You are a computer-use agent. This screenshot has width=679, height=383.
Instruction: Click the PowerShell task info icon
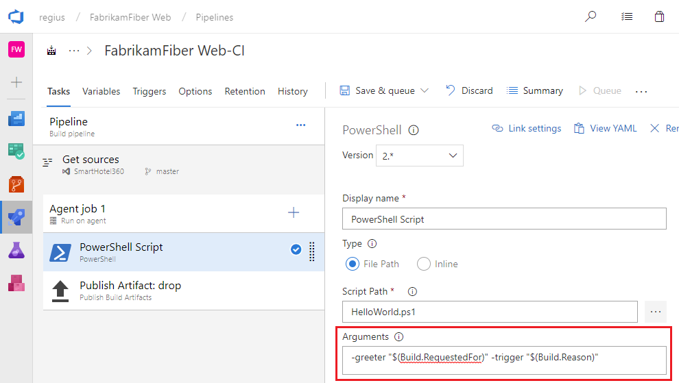(414, 130)
